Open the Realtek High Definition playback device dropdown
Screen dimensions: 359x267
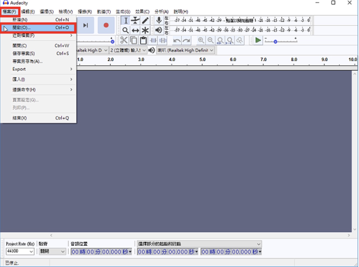pos(185,50)
